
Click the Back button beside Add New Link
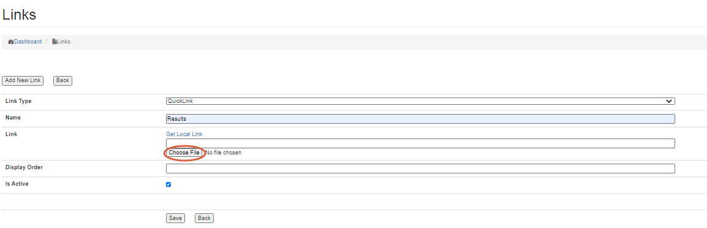pyautogui.click(x=62, y=80)
